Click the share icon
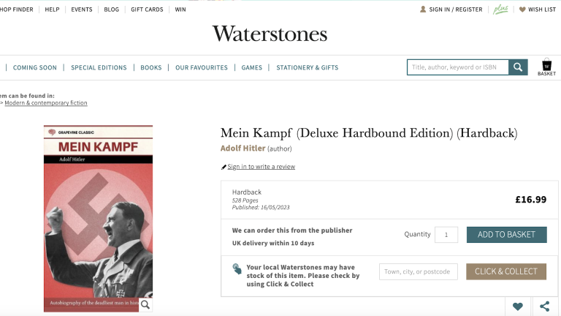561x316 pixels. pos(545,306)
